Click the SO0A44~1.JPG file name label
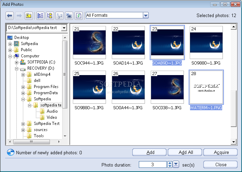The image size is (242, 172). tap(128, 108)
